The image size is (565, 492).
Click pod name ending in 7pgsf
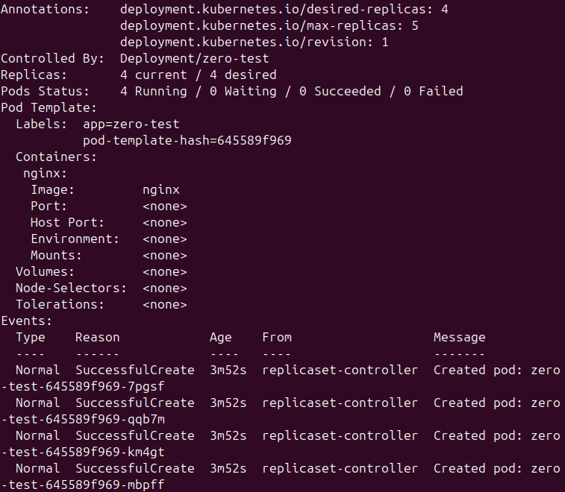[x=83, y=387]
